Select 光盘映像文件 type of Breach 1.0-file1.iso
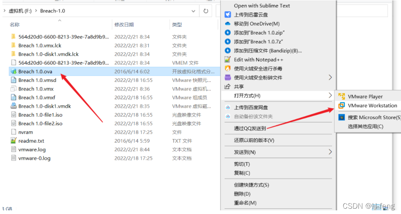 (x=187, y=115)
